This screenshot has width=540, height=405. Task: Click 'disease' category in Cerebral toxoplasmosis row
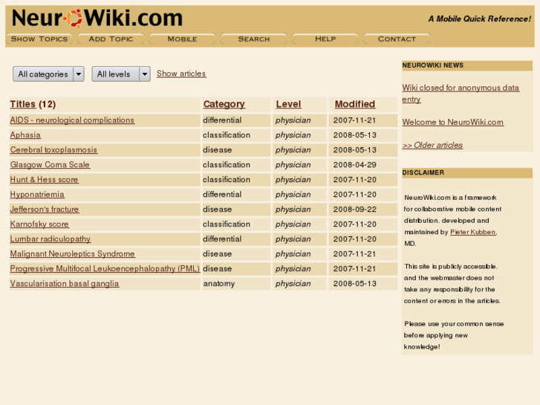click(x=218, y=150)
